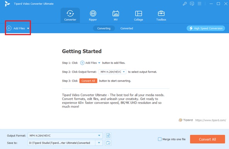Open the MP4 H.264/HEVC dropdown in Step 2
The width and height of the screenshot is (229, 149).
coord(112,72)
